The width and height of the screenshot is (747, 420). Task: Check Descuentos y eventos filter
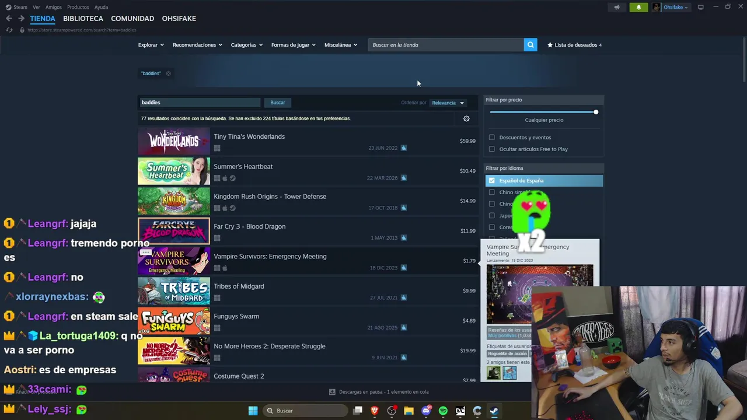pyautogui.click(x=491, y=138)
